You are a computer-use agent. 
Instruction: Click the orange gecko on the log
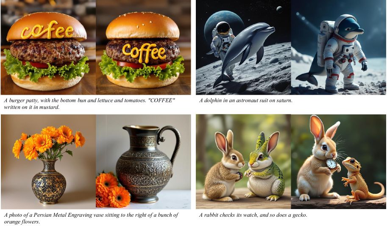(x=361, y=180)
